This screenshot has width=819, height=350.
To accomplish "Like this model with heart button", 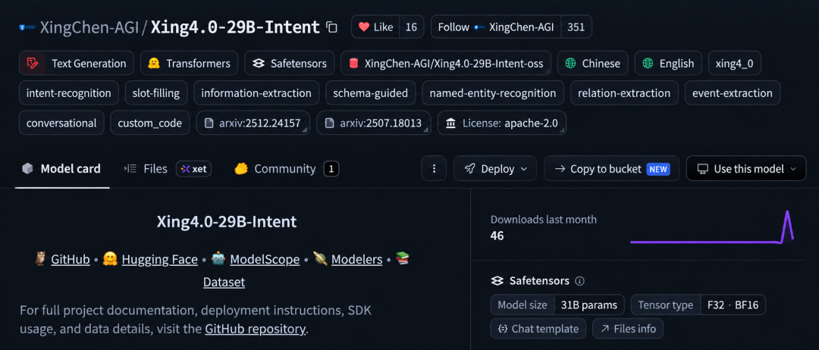I will 375,27.
